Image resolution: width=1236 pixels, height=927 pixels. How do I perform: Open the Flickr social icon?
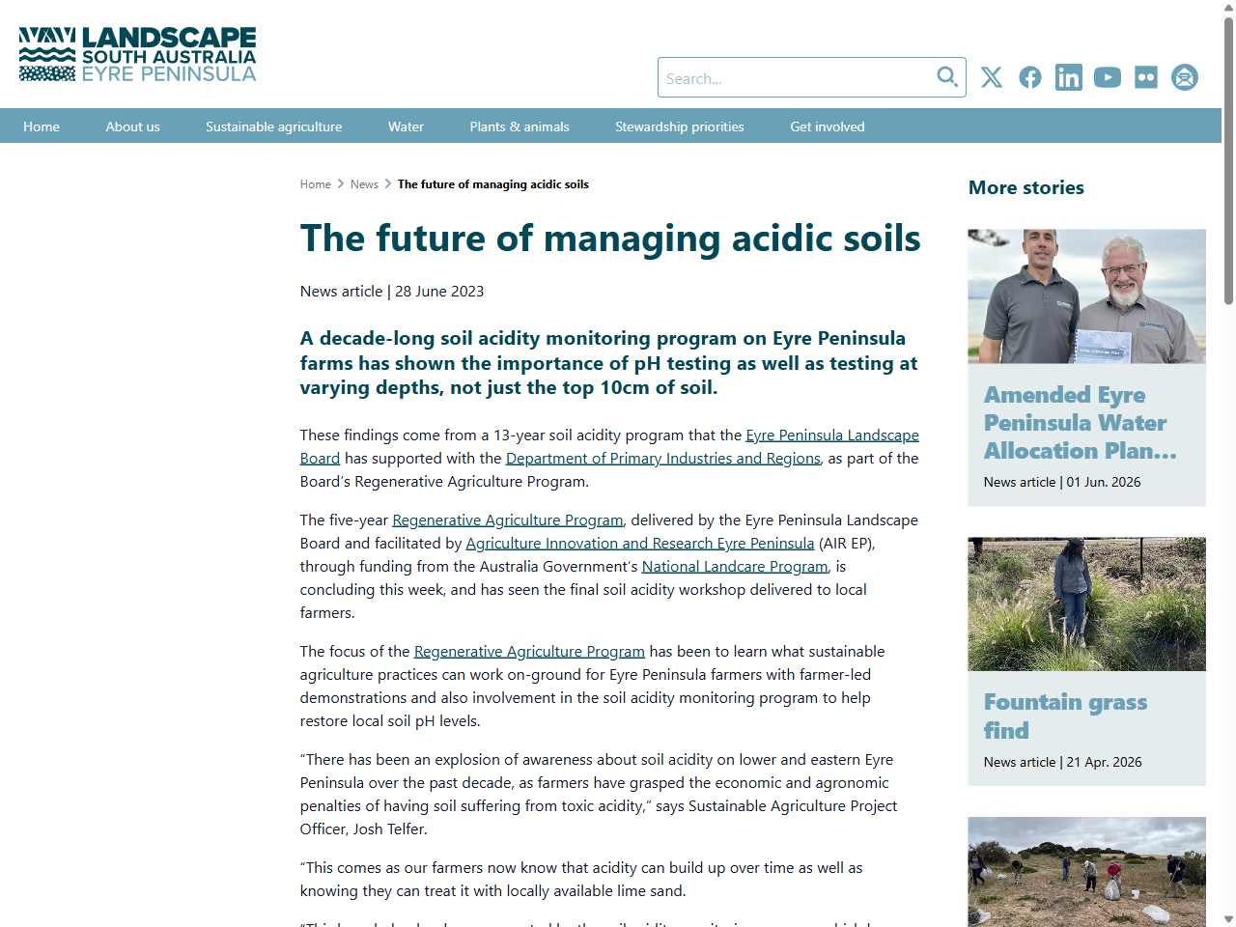tap(1146, 77)
